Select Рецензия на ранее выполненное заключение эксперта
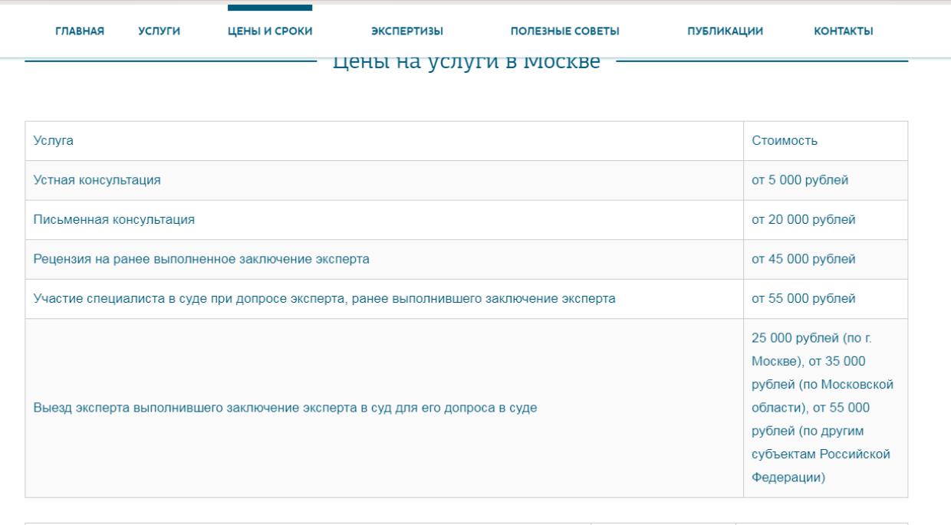Screen dimensions: 951x525 click(201, 260)
